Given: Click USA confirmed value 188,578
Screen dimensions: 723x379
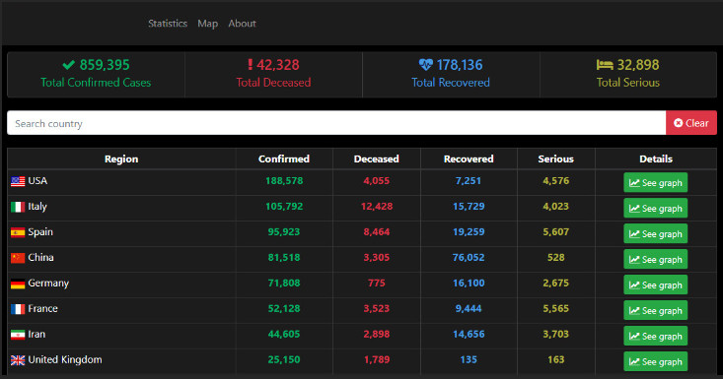Looking at the screenshot, I should coord(284,181).
